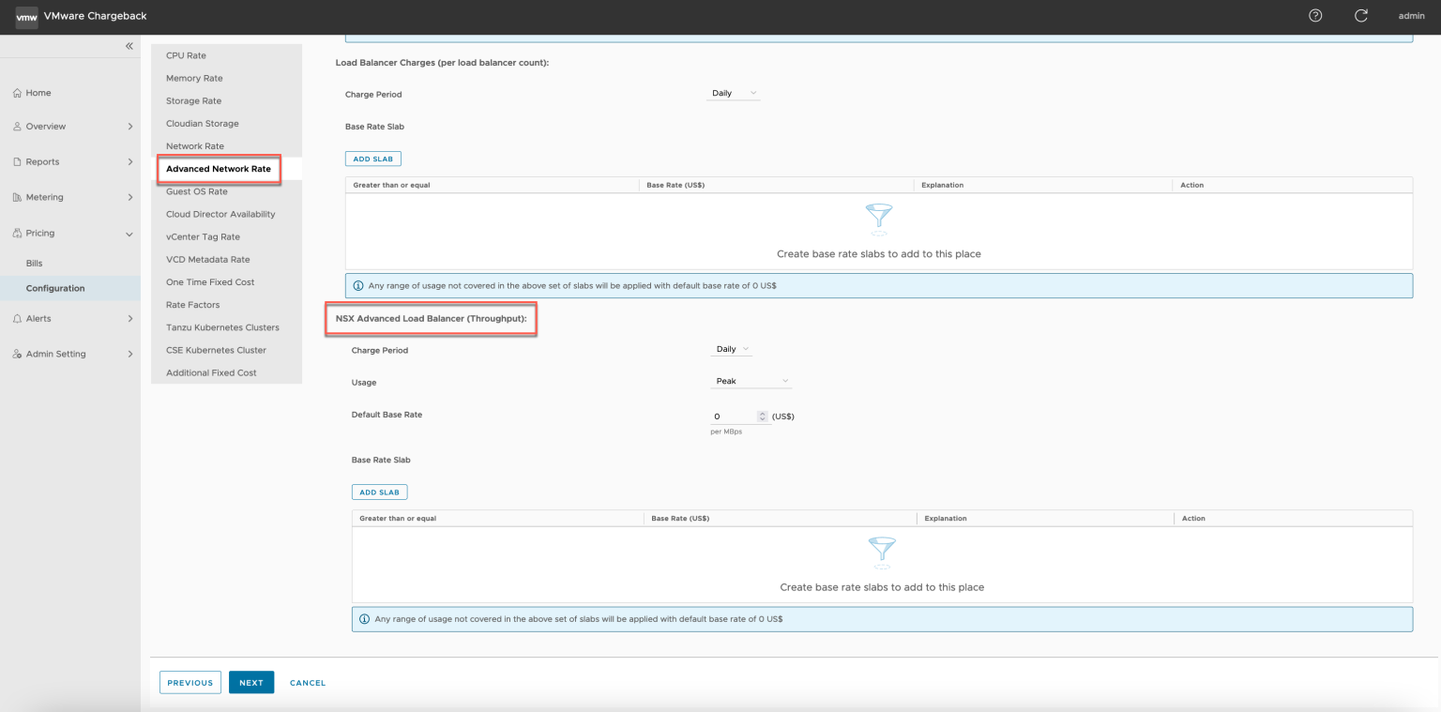
Task: Open the Charge Period dropdown for Load Balancer
Action: tap(733, 93)
